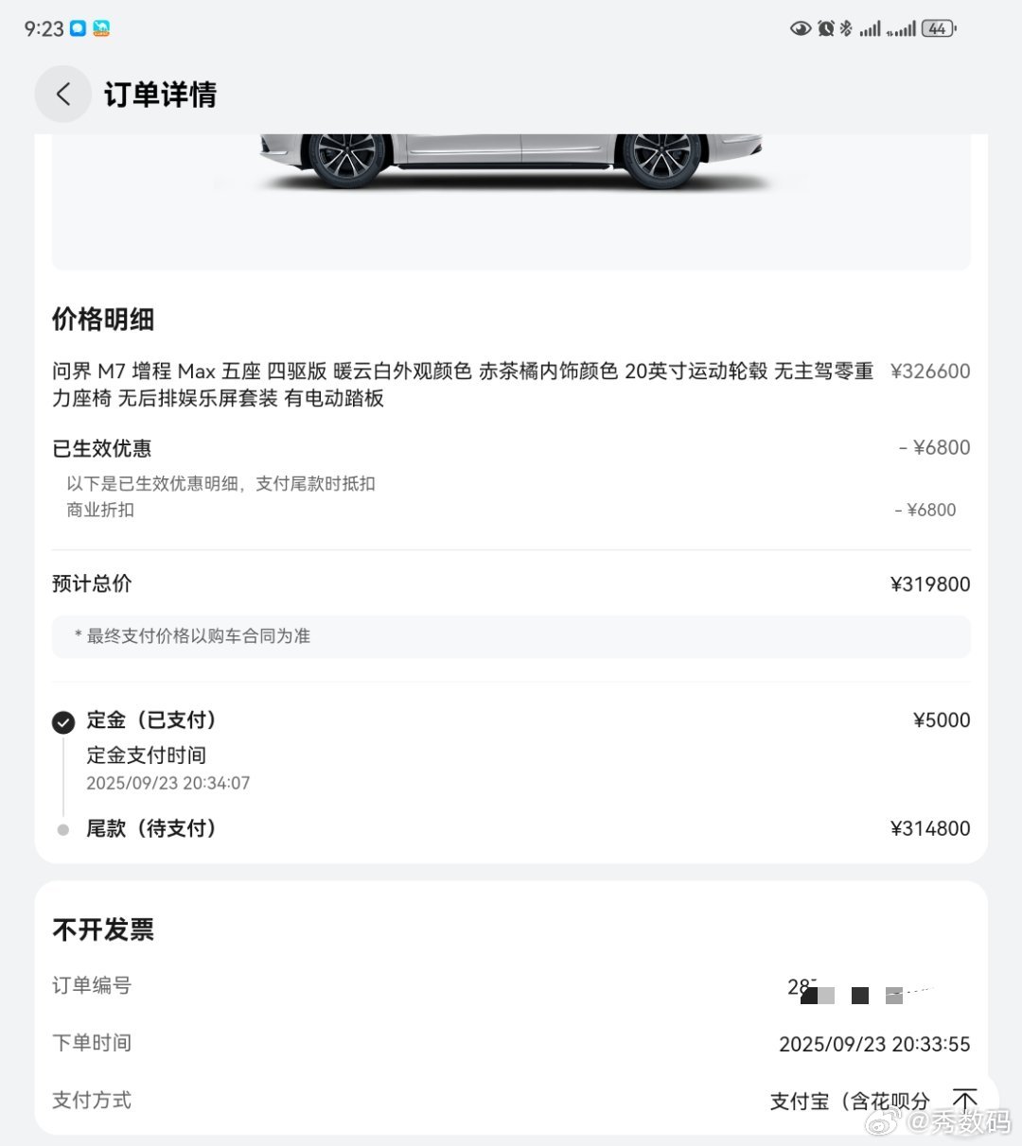This screenshot has width=1022, height=1146.
Task: Tap the 商业折扣 discount line
Action: coord(100,511)
